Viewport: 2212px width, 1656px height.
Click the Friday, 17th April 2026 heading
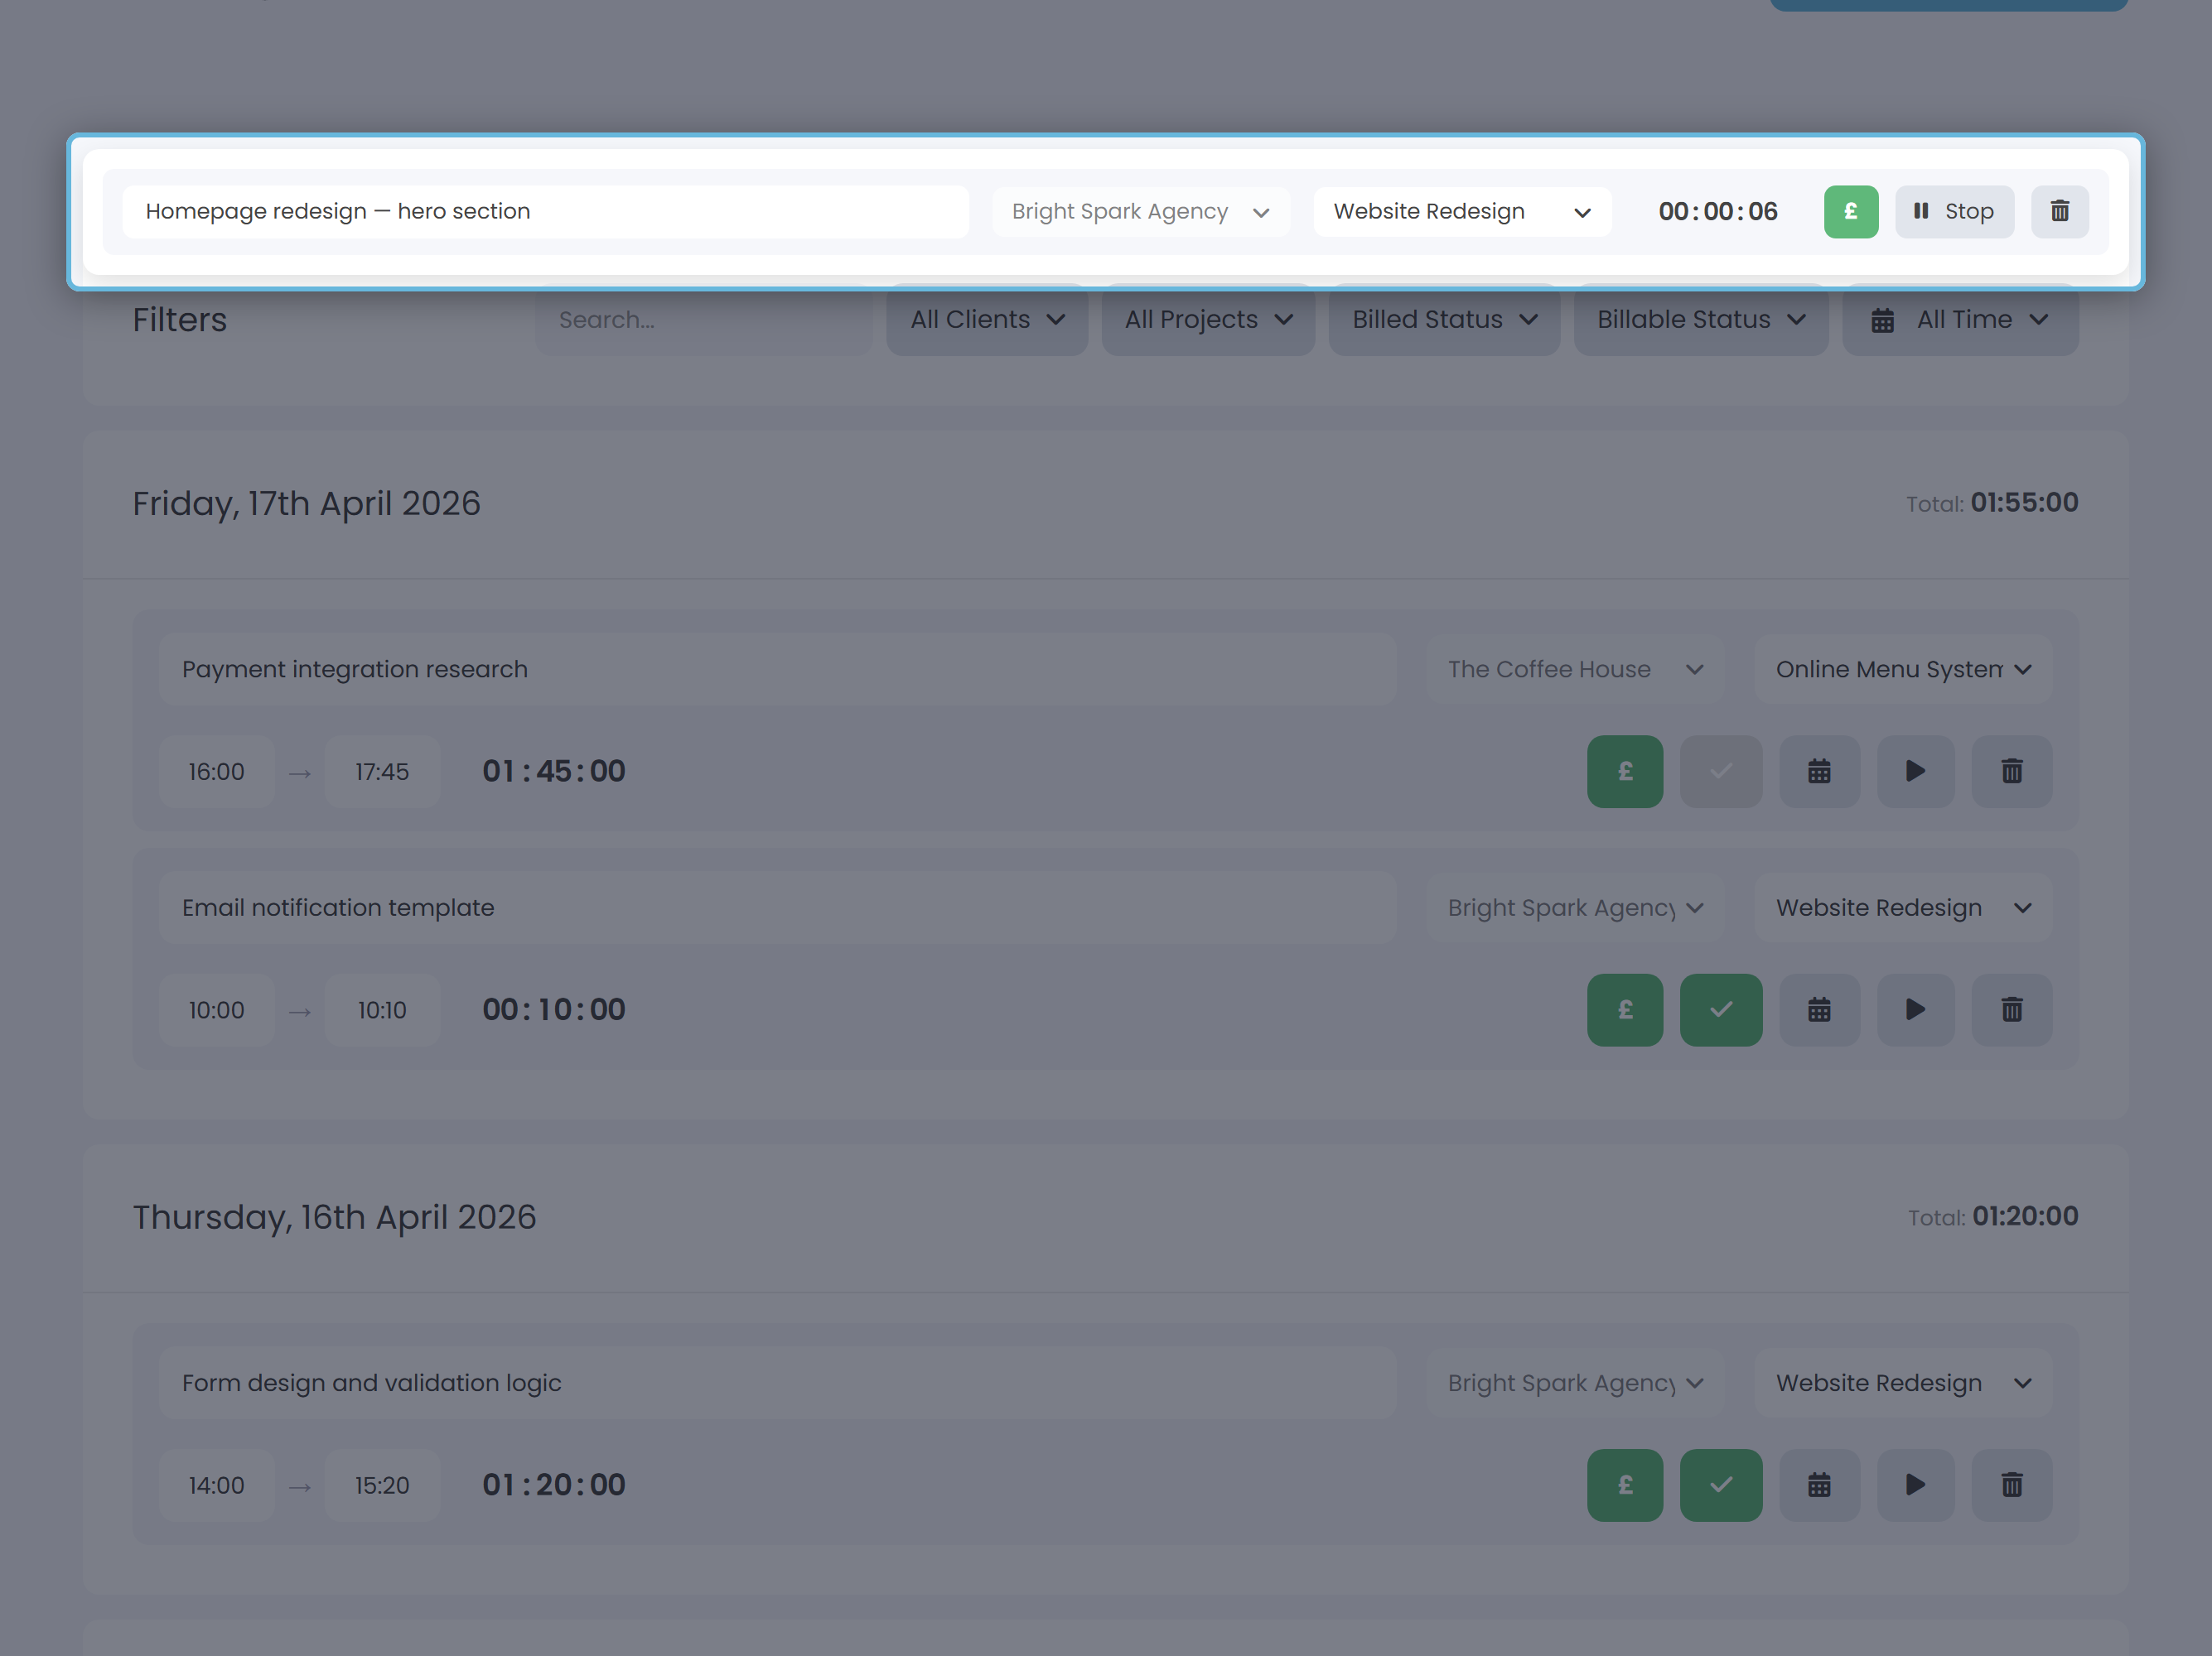(x=306, y=503)
